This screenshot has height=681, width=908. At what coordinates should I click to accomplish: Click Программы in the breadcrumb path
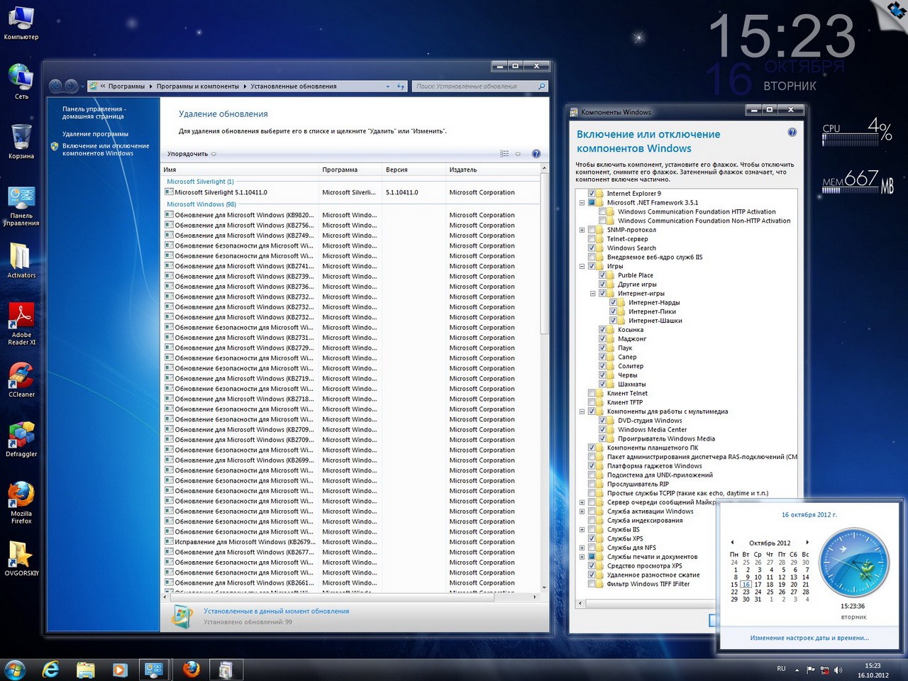click(127, 87)
